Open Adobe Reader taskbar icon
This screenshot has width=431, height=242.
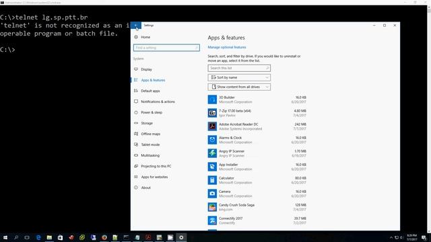(148, 237)
